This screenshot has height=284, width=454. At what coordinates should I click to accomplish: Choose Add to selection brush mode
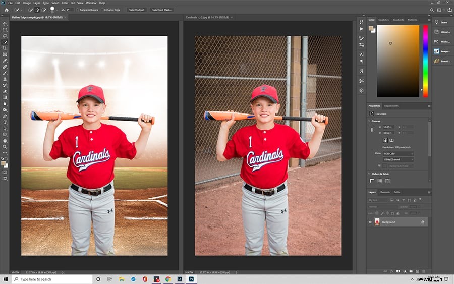click(x=37, y=10)
